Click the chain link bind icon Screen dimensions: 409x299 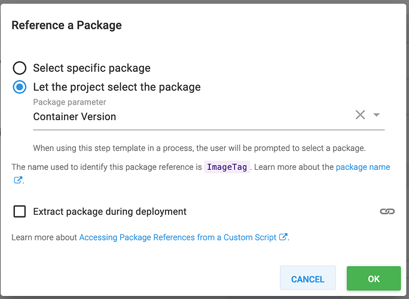point(387,211)
